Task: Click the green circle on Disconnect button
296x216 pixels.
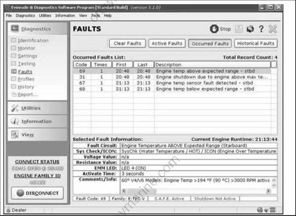Action: coord(20,193)
